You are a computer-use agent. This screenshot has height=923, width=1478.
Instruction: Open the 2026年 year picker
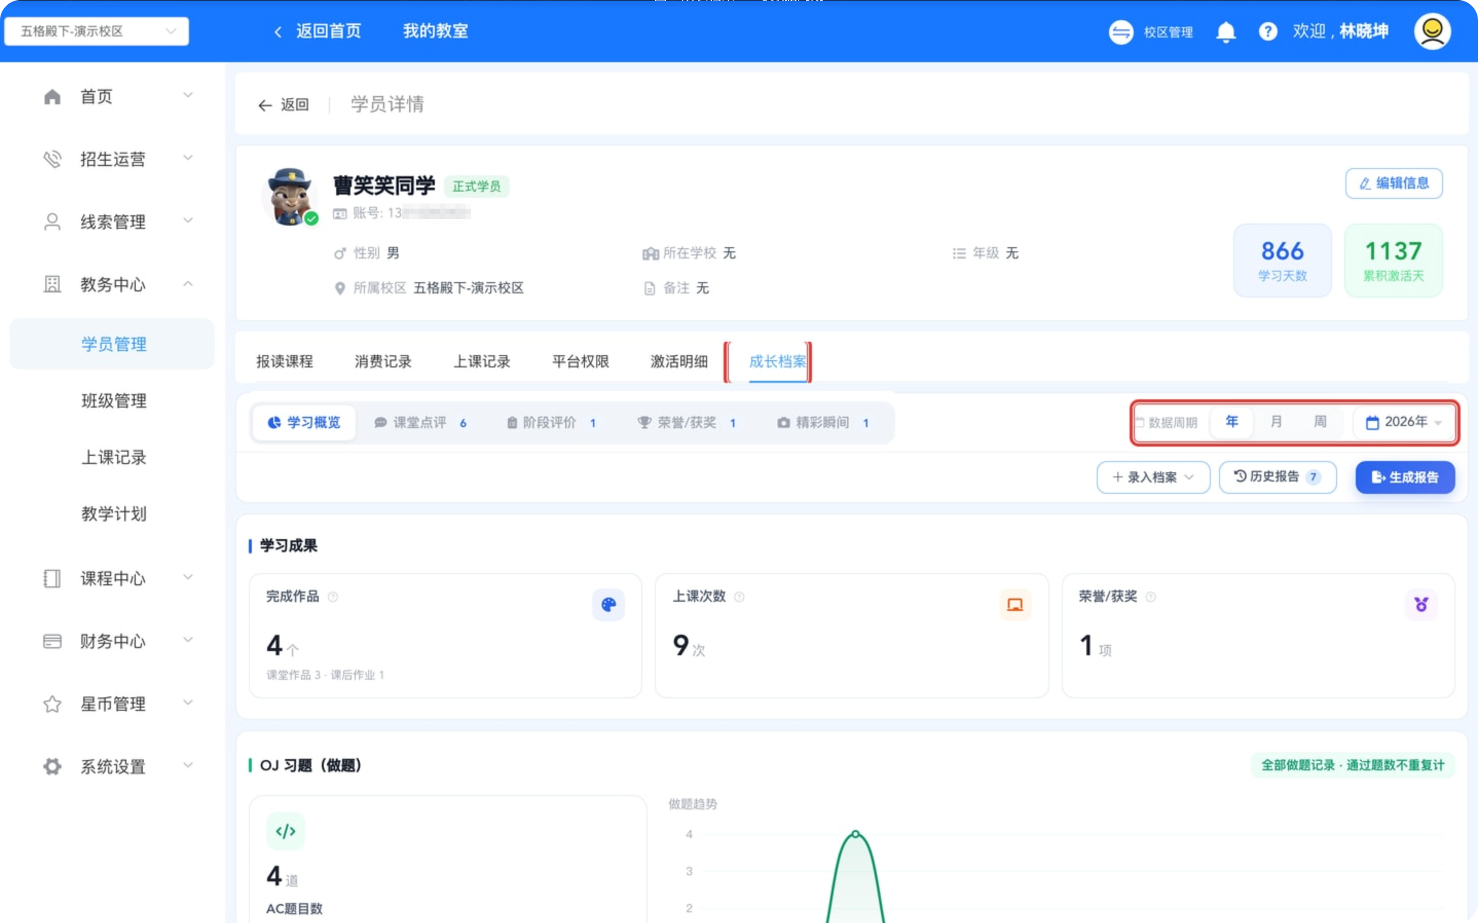1403,422
